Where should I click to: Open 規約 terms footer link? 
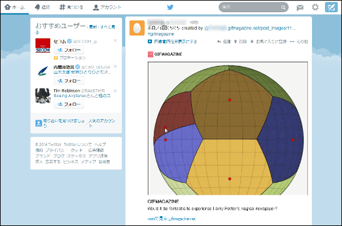[39, 150]
